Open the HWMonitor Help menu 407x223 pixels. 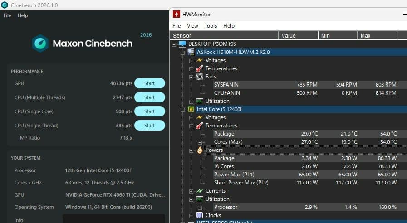(229, 26)
